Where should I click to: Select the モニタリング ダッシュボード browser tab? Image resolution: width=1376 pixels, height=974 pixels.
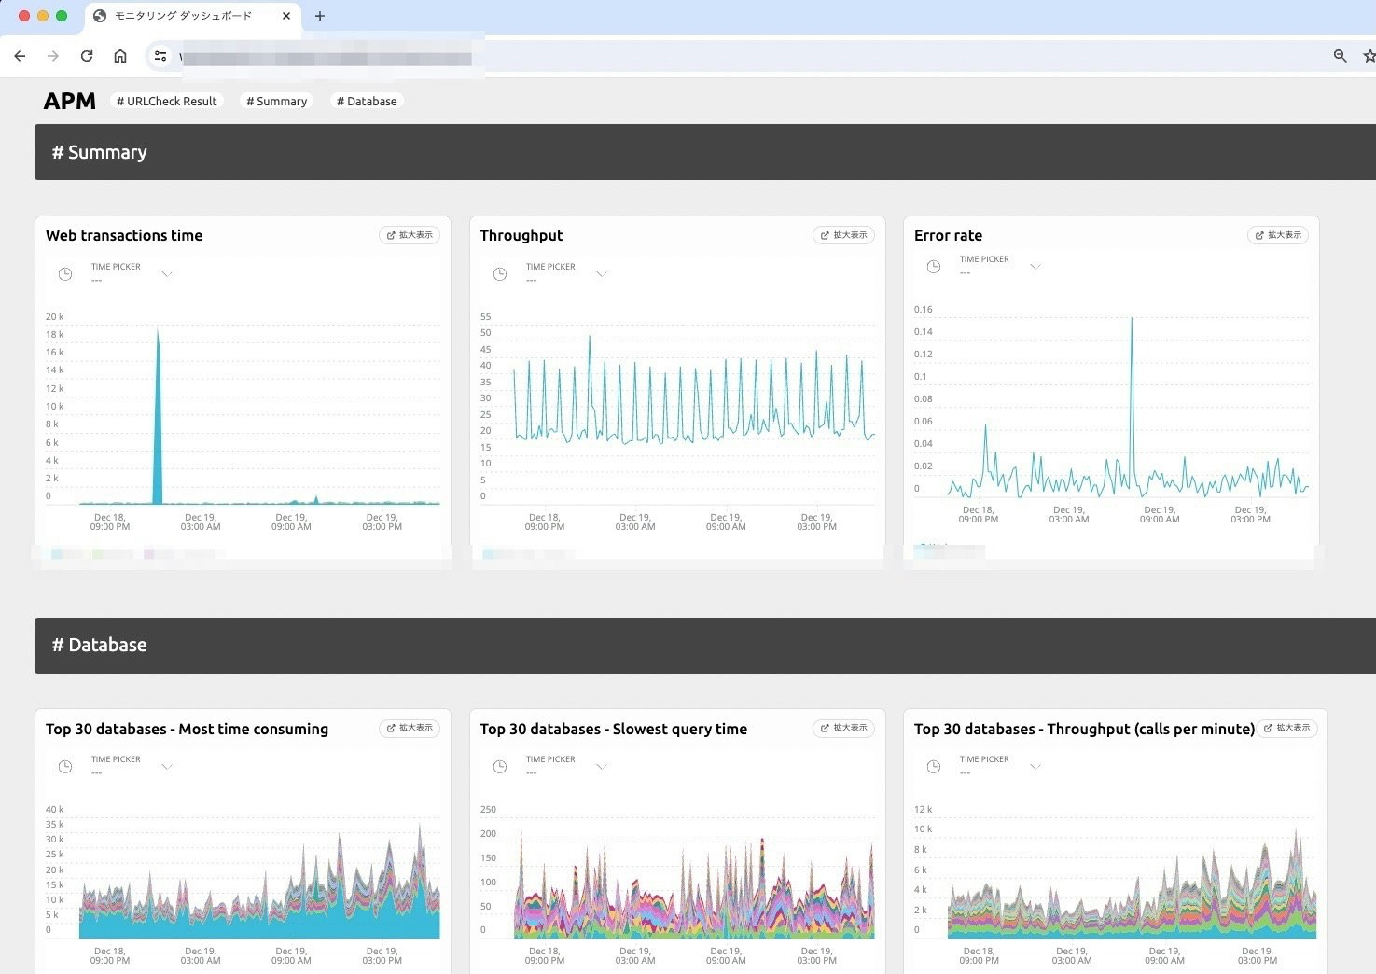[193, 16]
